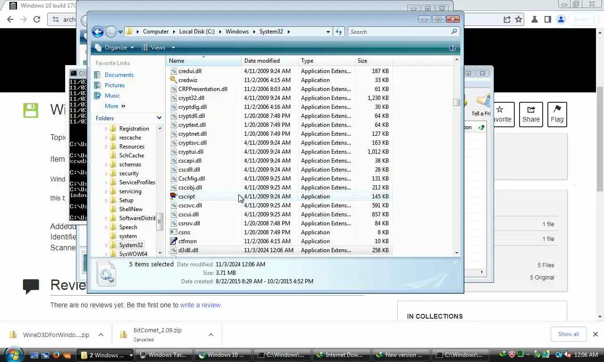Open browser profile avatar icon
Image resolution: width=604 pixels, height=362 pixels.
click(x=561, y=19)
